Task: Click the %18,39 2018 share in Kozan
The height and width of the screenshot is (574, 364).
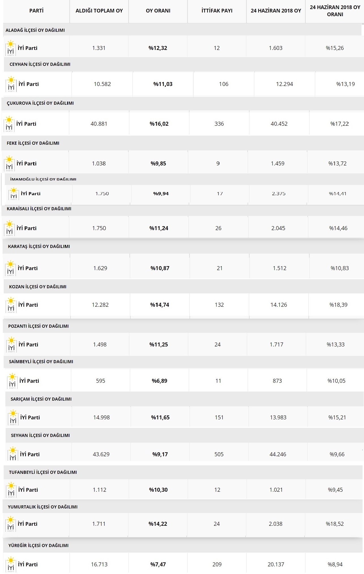Action: (x=338, y=305)
